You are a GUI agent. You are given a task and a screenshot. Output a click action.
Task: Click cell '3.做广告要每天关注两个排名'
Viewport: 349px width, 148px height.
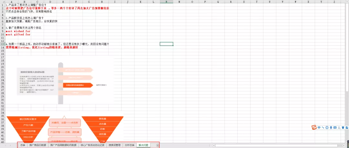[23, 28]
